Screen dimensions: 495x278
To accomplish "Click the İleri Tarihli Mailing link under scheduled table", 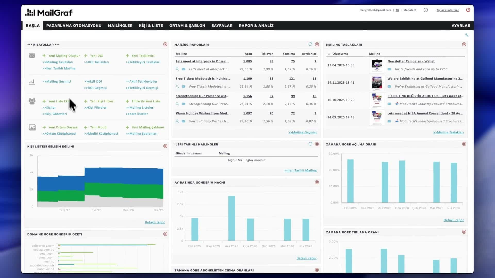I will [300, 170].
